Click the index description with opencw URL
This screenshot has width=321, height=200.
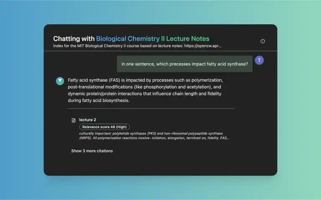tap(138, 46)
